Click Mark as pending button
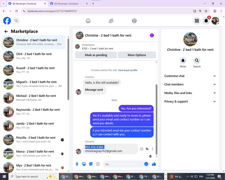The width and height of the screenshot is (225, 180). pyautogui.click(x=96, y=55)
